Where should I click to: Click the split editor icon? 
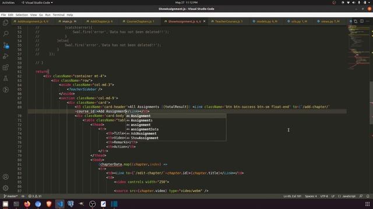coord(361,21)
